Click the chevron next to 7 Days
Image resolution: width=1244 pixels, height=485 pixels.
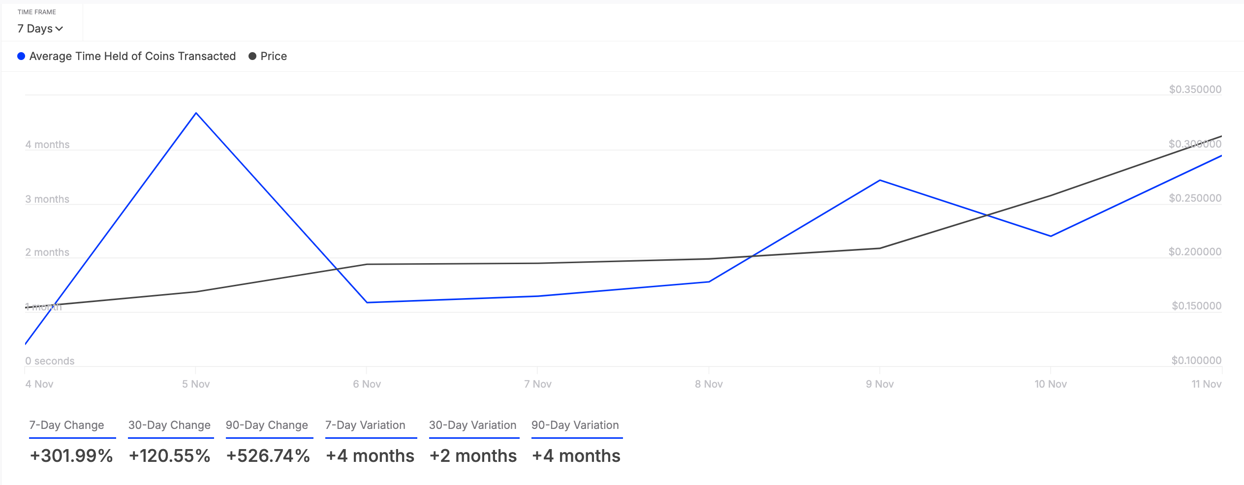[x=60, y=29]
